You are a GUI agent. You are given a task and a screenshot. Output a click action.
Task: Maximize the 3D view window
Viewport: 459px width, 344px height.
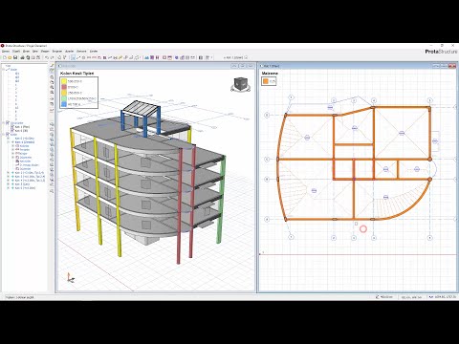[243, 66]
